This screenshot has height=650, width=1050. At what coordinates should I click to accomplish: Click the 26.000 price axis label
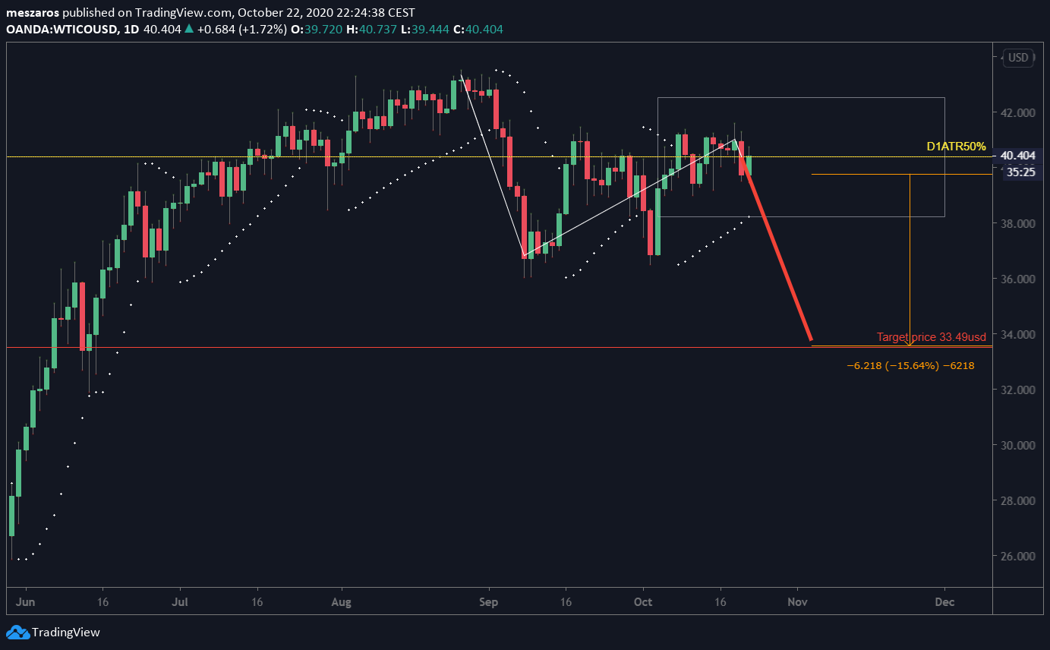pos(1018,556)
